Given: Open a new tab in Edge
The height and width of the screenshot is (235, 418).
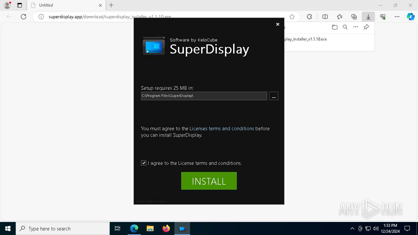Looking at the screenshot, I should pos(111,5).
